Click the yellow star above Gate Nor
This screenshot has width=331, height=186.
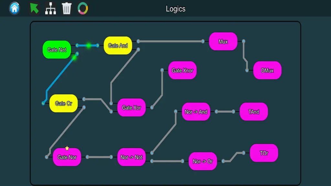point(67,148)
